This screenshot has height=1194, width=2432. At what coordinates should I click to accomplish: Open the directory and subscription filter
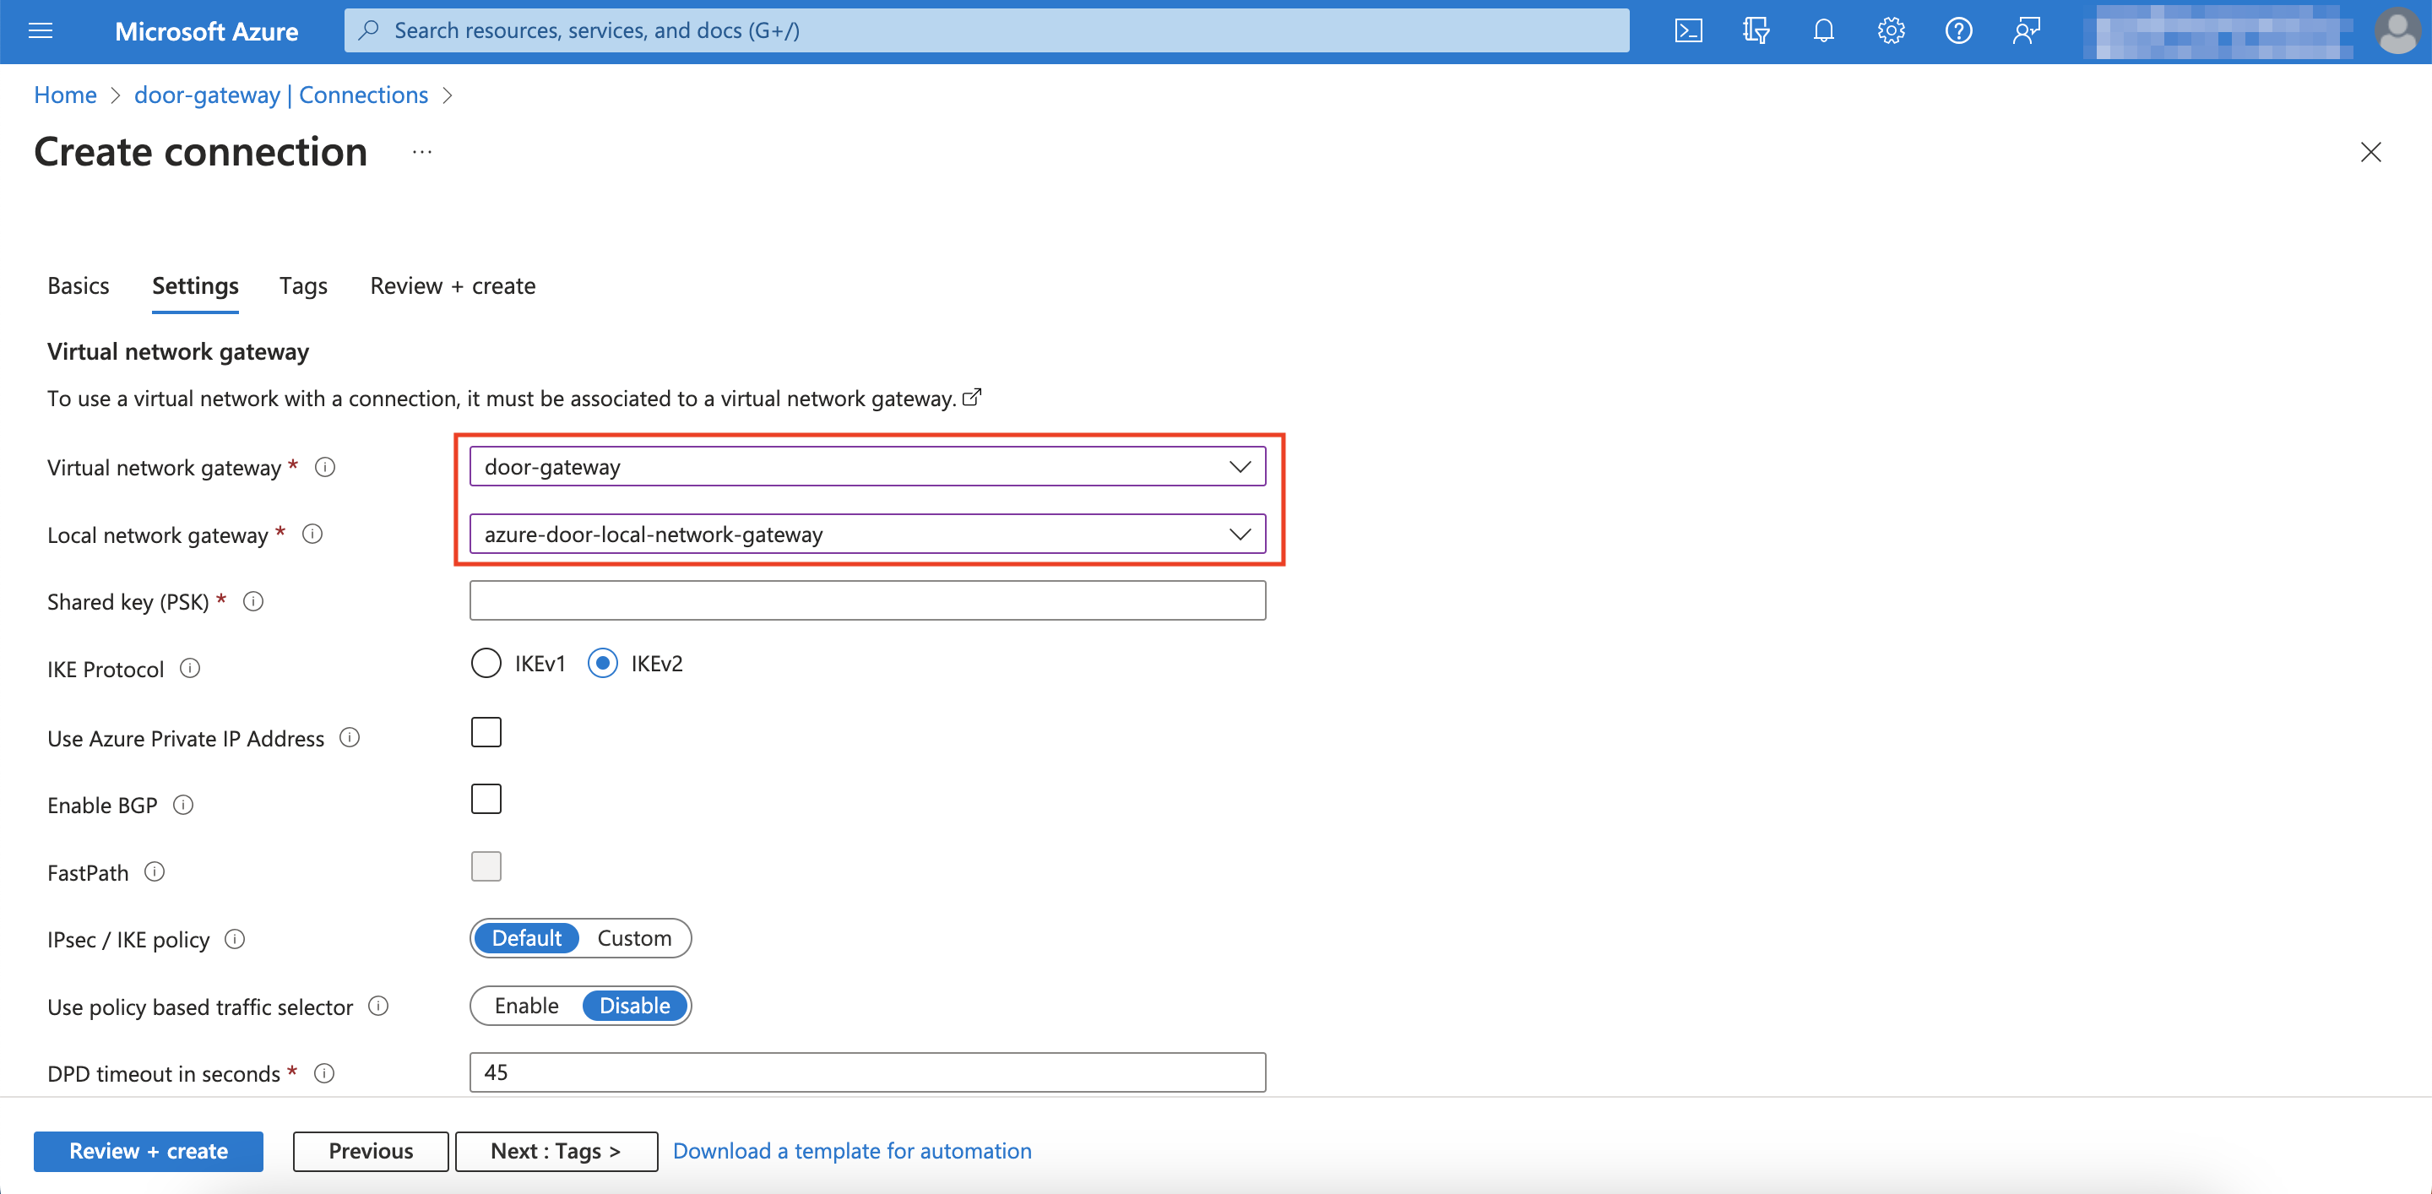(1756, 30)
